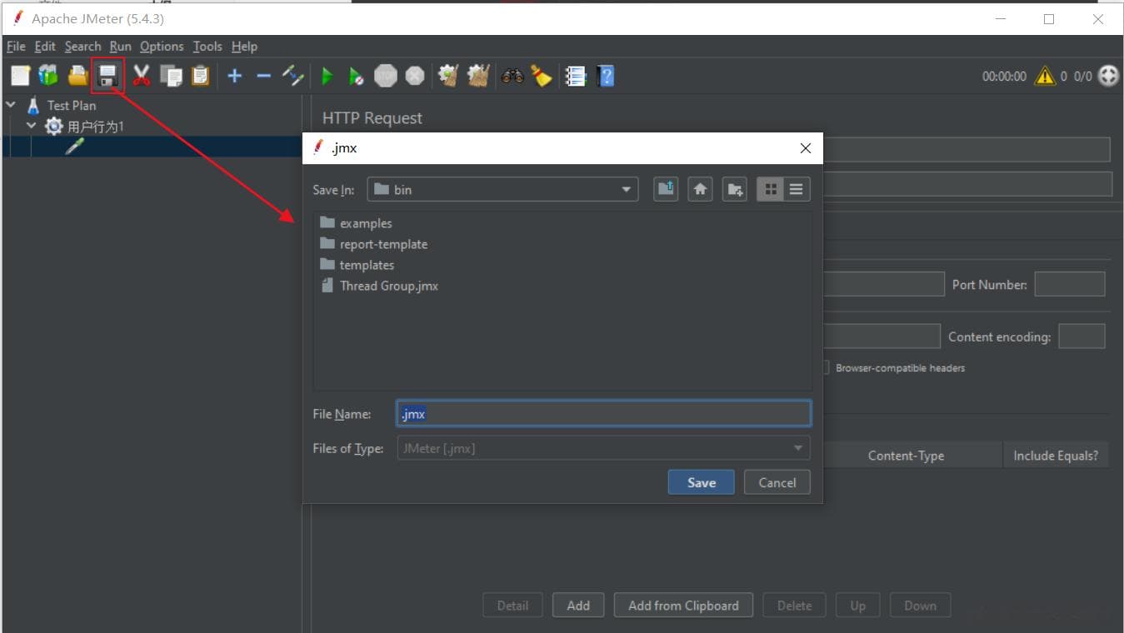Click the Port Number field
This screenshot has width=1124, height=633.
[1070, 284]
